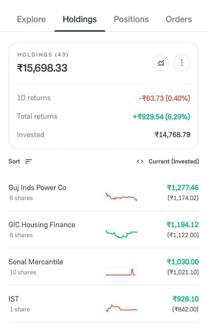Go to the Orders tab
The height and width of the screenshot is (327, 207).
point(179,19)
